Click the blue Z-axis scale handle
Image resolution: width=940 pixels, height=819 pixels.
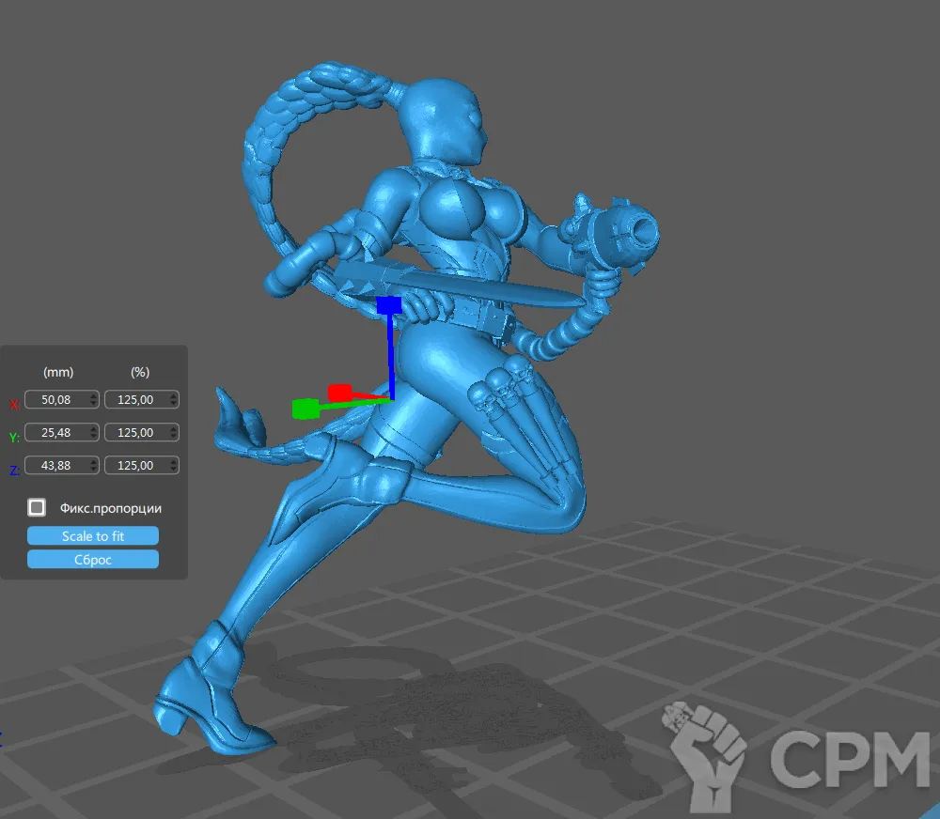tap(388, 305)
